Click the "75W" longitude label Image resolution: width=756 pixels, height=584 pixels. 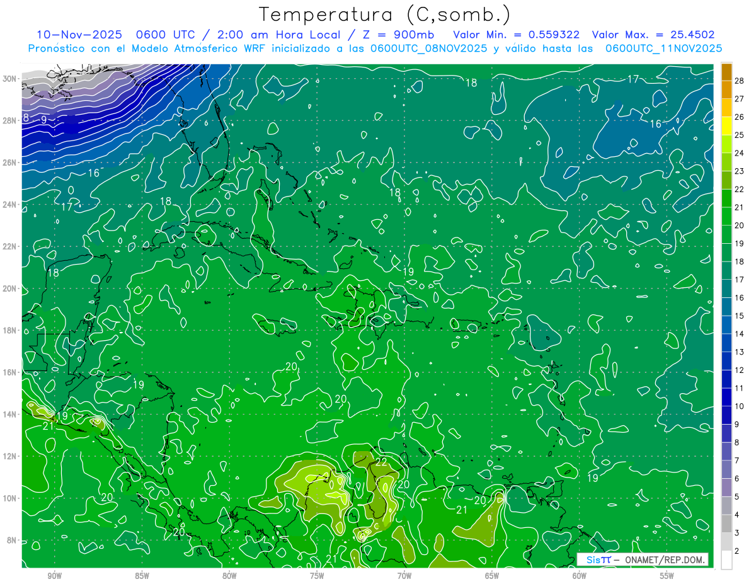(x=317, y=576)
